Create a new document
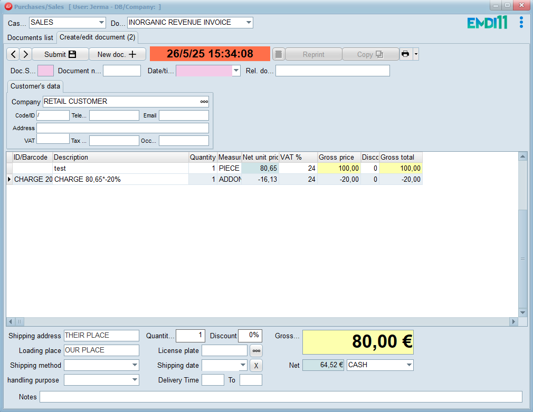The width and height of the screenshot is (533, 412). [x=117, y=54]
